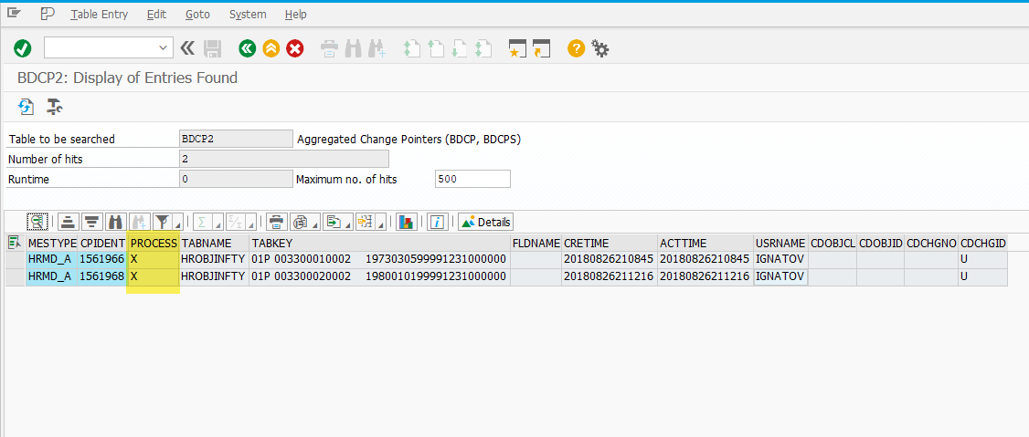The height and width of the screenshot is (437, 1029).
Task: Click the TABNAME column header
Action: tap(214, 243)
